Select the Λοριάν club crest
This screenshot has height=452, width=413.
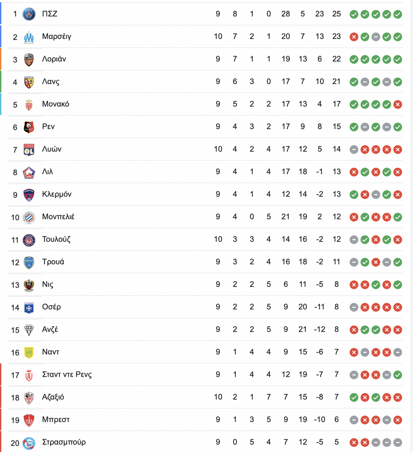29,60
